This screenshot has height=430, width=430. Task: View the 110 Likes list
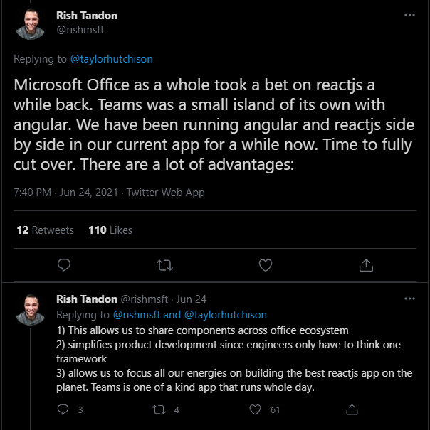[110, 230]
